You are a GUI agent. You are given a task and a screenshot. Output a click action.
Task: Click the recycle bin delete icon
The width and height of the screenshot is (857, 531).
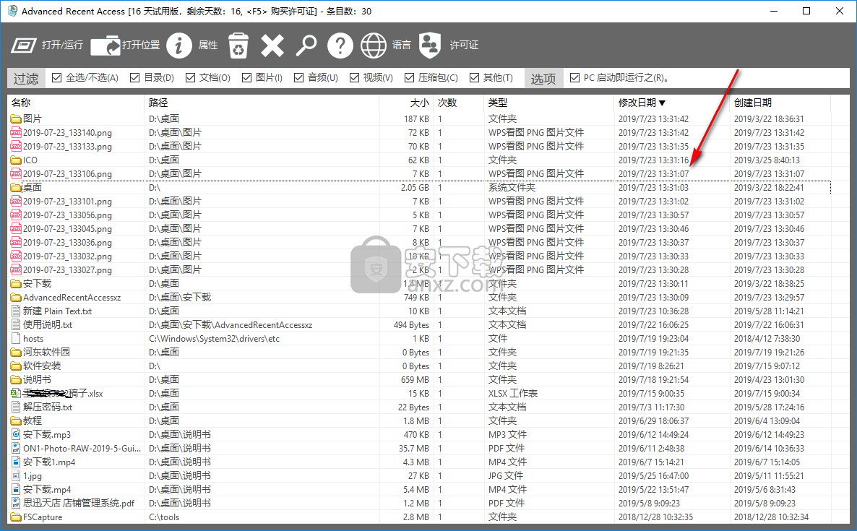[238, 46]
